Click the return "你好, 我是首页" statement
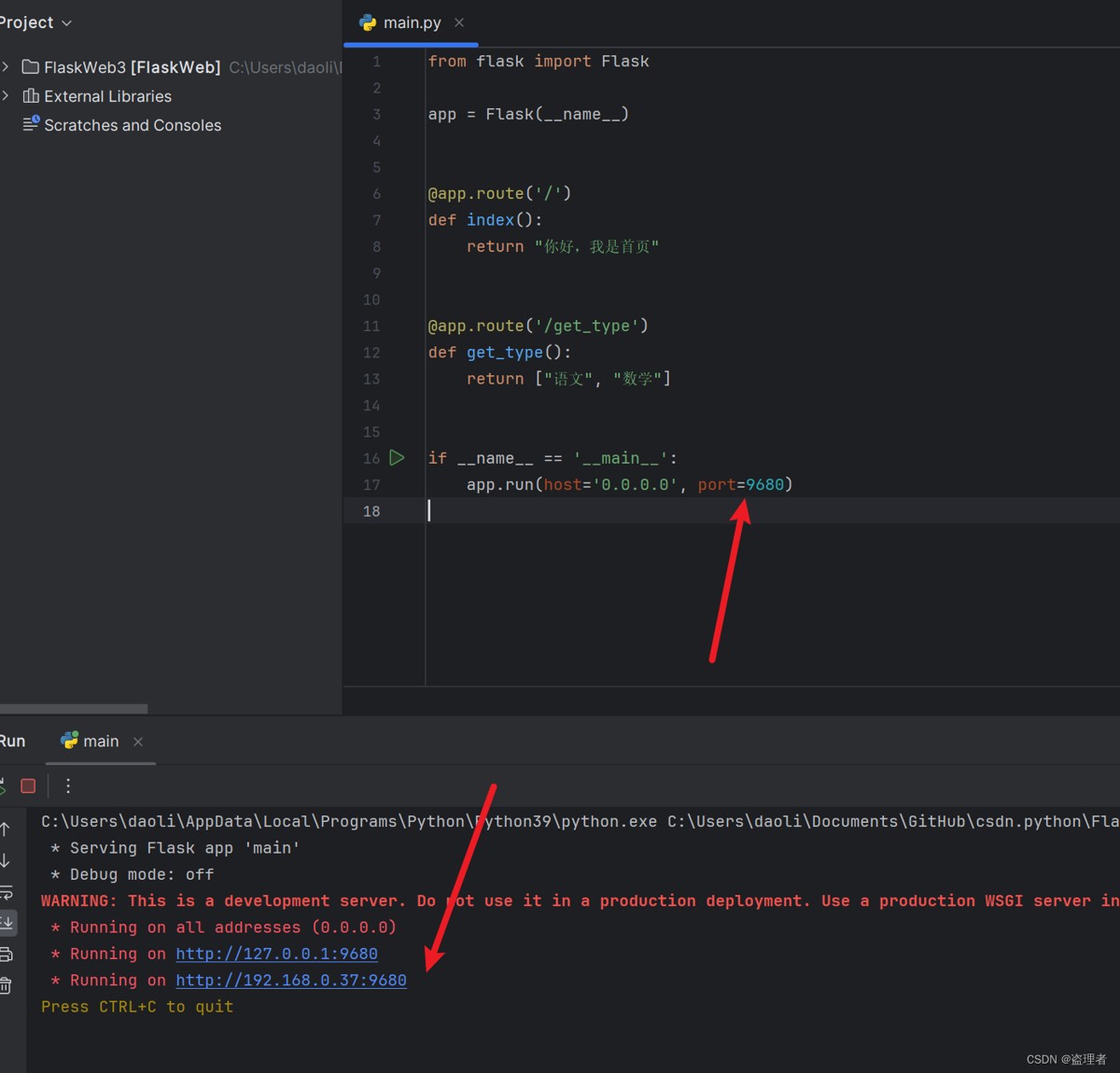This screenshot has height=1073, width=1120. (x=563, y=246)
